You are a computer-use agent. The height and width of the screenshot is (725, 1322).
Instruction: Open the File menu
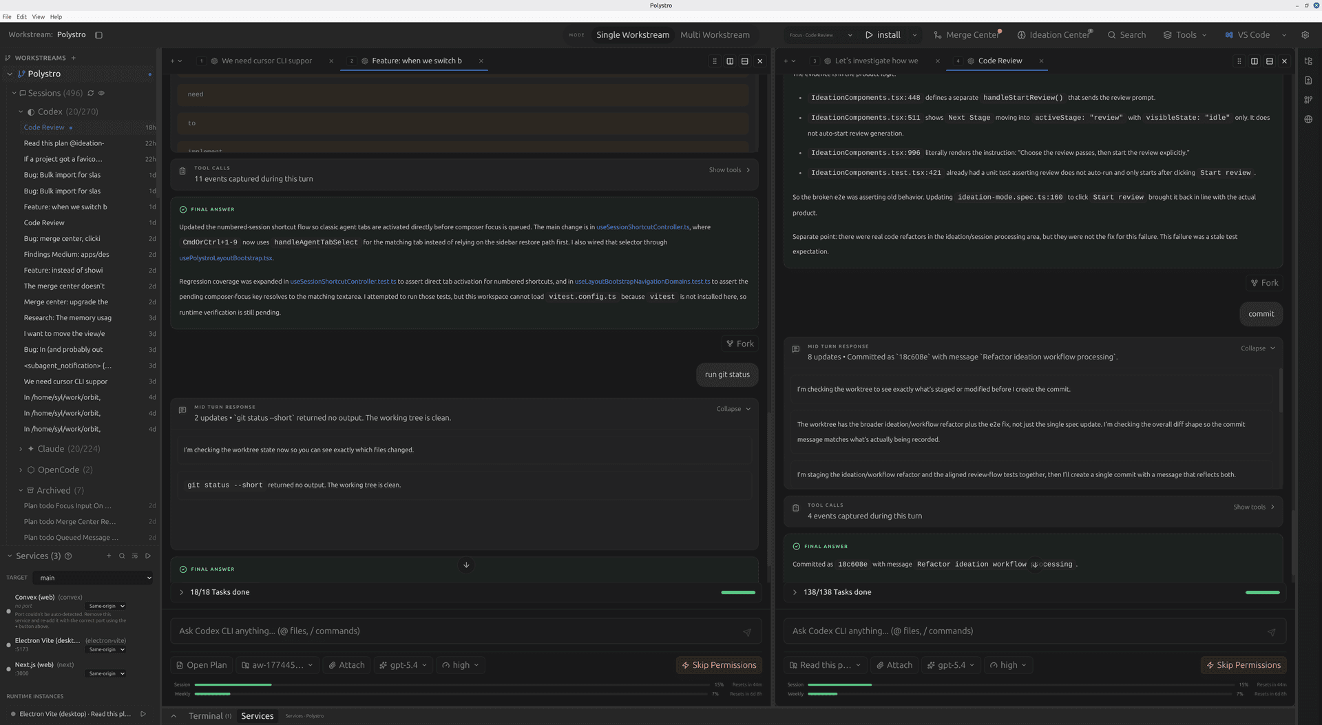pos(7,17)
